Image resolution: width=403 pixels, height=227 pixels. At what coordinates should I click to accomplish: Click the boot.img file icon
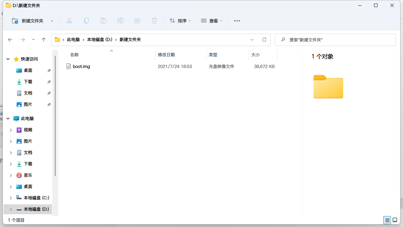click(x=69, y=67)
